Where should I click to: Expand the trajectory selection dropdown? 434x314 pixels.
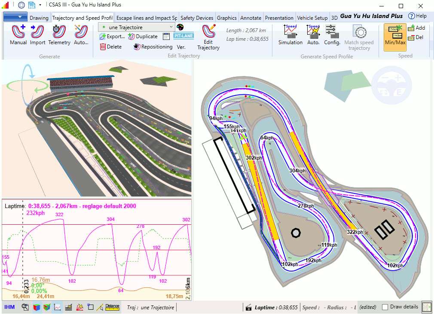coord(171,27)
